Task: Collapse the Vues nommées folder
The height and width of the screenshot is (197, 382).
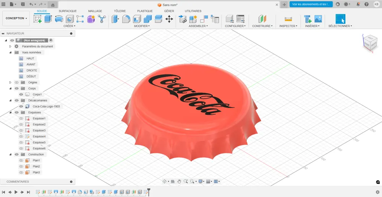Action: pos(10,52)
